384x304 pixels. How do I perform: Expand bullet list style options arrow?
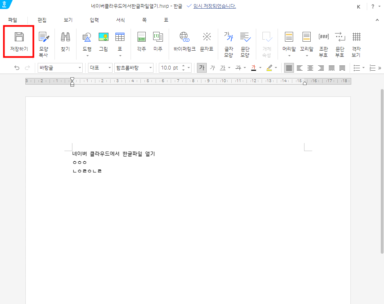click(364, 68)
